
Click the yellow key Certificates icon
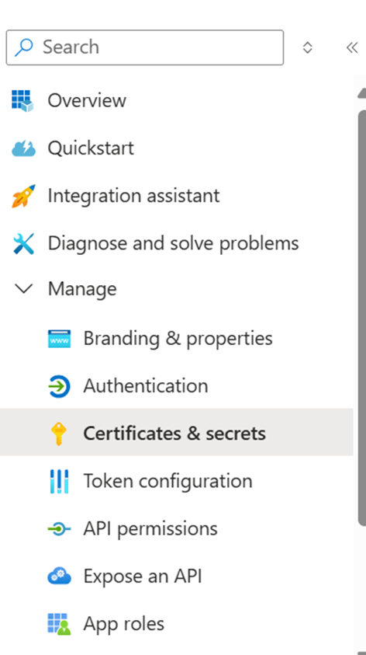coord(59,434)
